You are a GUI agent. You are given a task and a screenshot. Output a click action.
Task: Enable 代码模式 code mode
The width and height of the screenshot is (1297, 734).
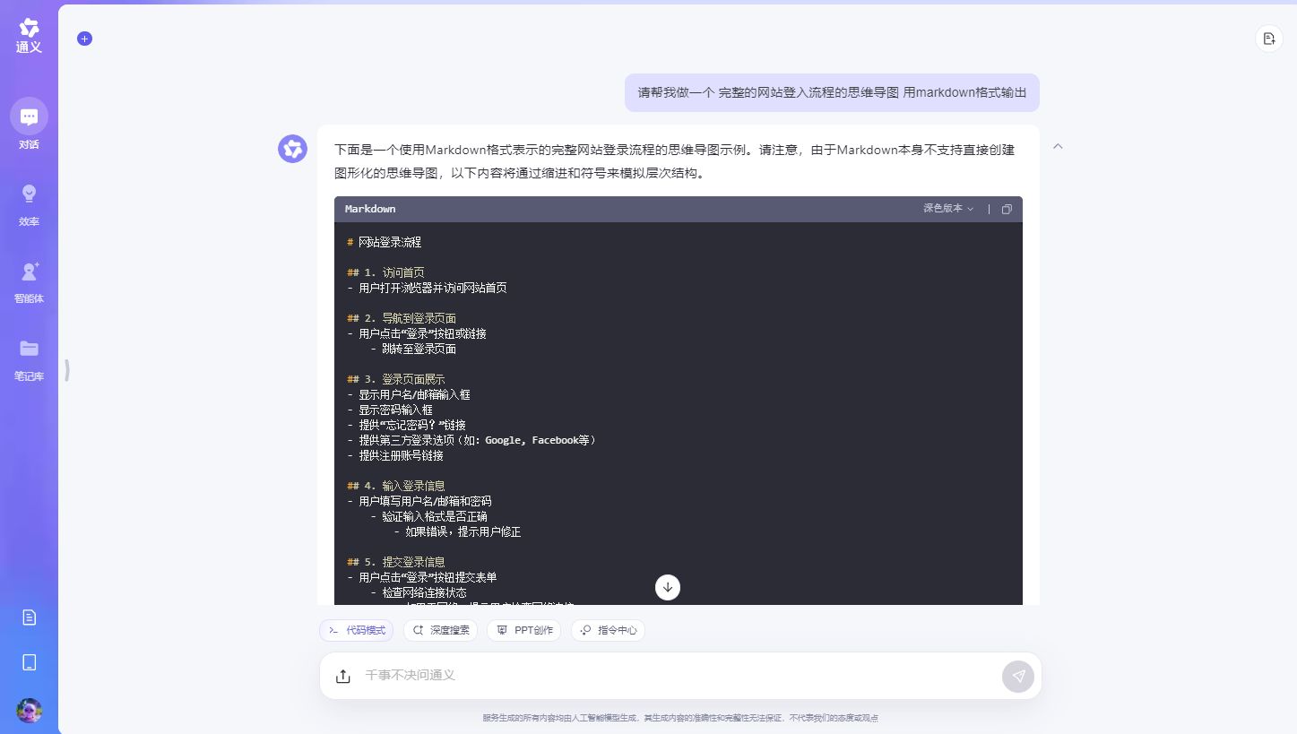point(357,630)
